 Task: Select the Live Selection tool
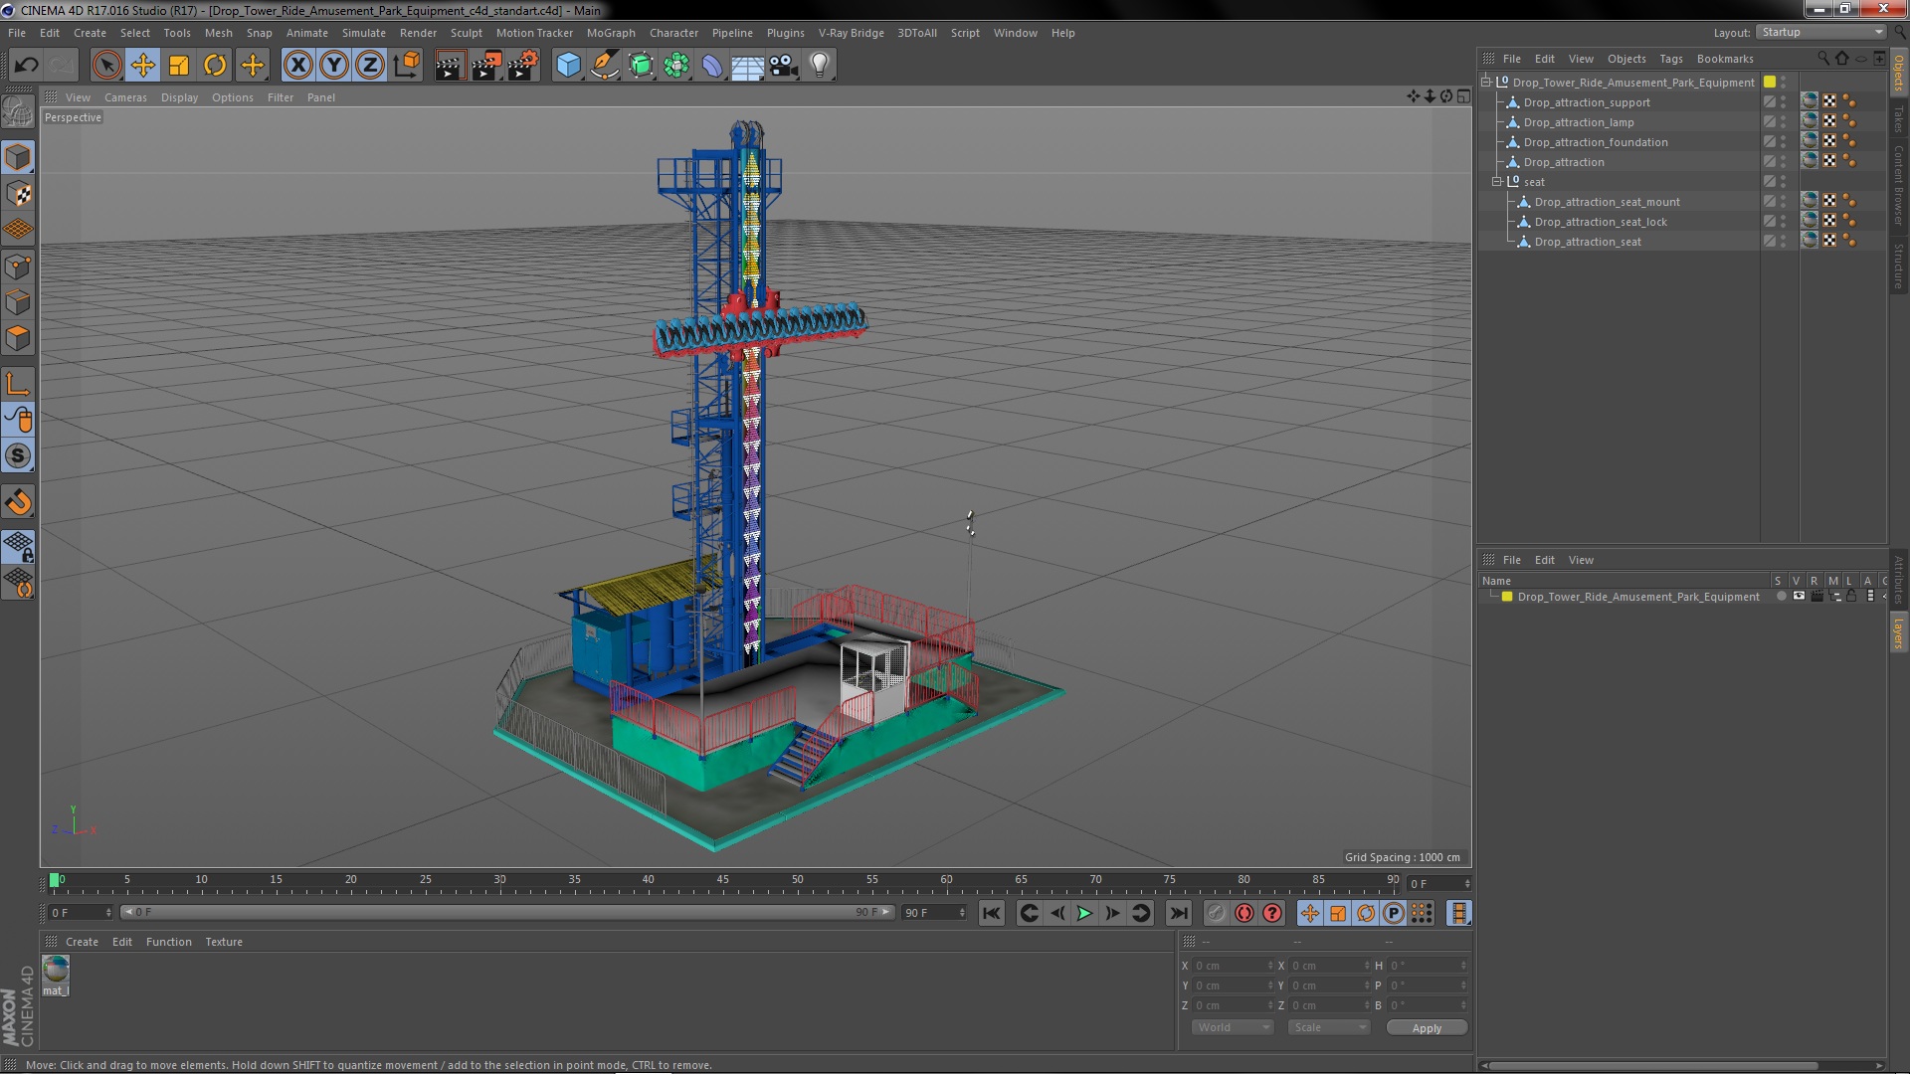[x=106, y=66]
